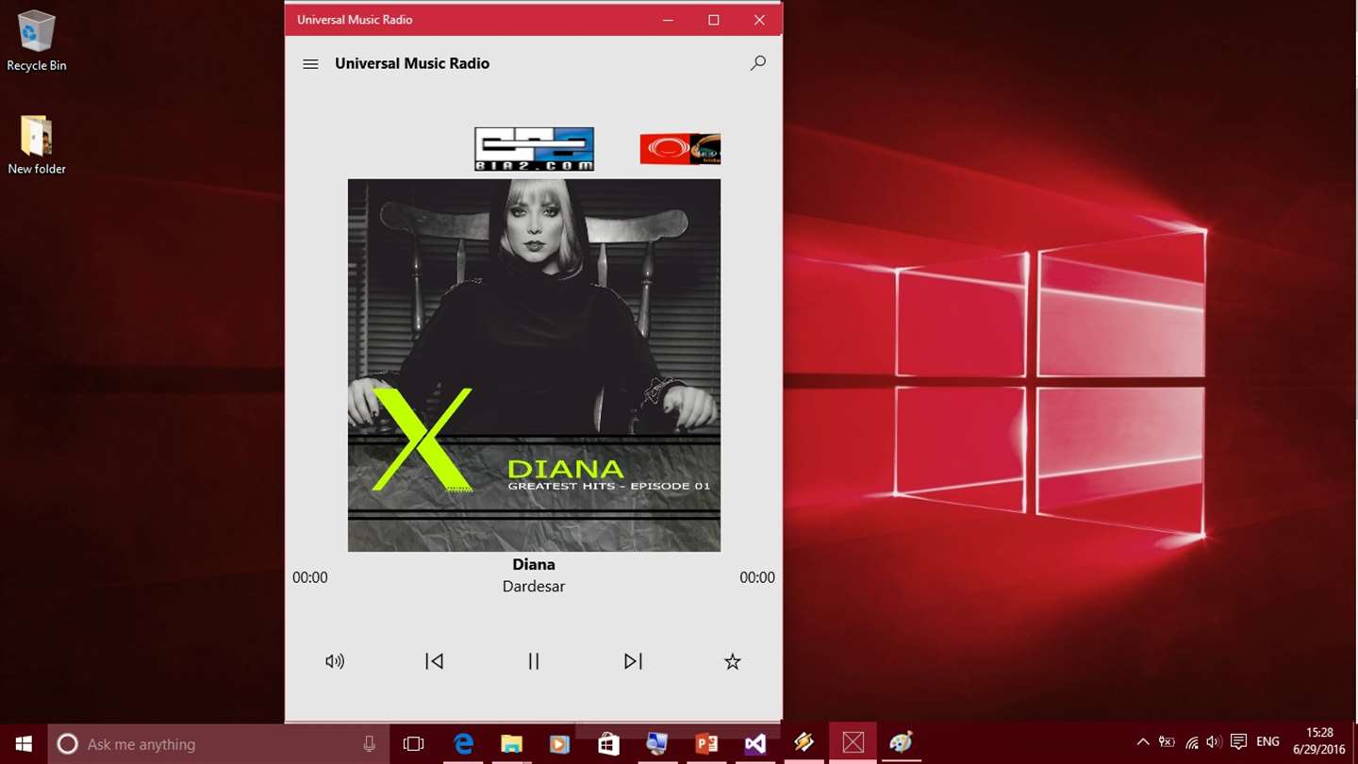Viewport: 1358px width, 764px height.
Task: Mute the volume with the speaker icon
Action: click(x=335, y=661)
